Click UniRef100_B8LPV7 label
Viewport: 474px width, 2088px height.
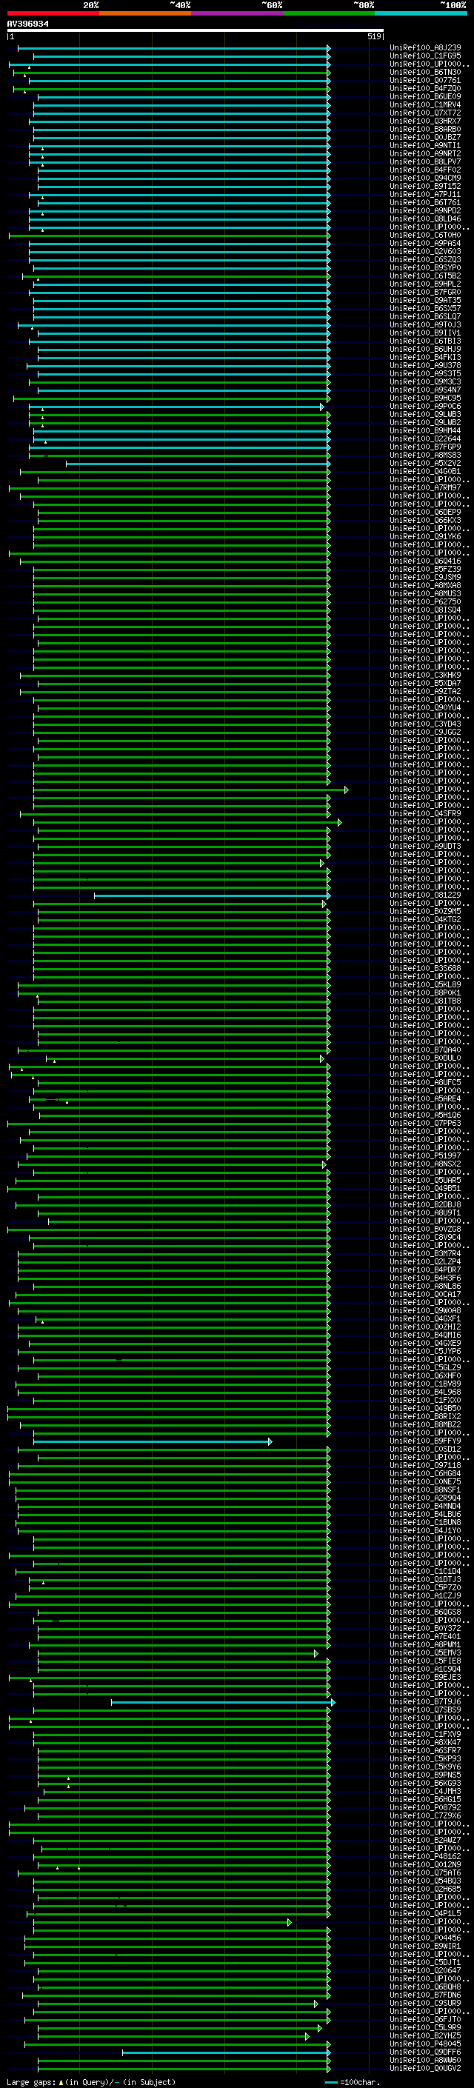(425, 162)
